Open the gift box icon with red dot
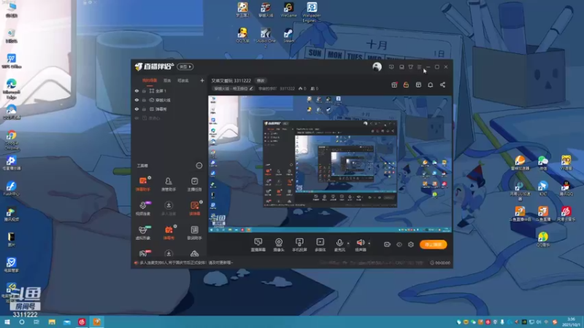Image resolution: width=584 pixels, height=328 pixels. tap(394, 85)
